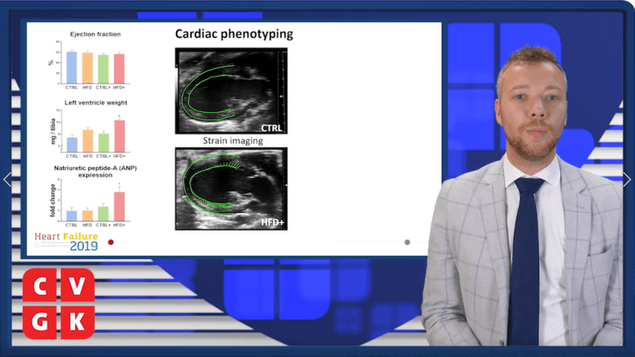The width and height of the screenshot is (635, 357).
Task: Click the Ejection fraction bar chart
Action: pos(95,62)
